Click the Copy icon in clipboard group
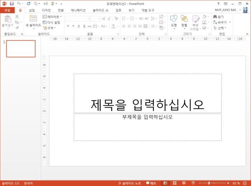The width and height of the screenshot is (251, 186). [x=16, y=22]
